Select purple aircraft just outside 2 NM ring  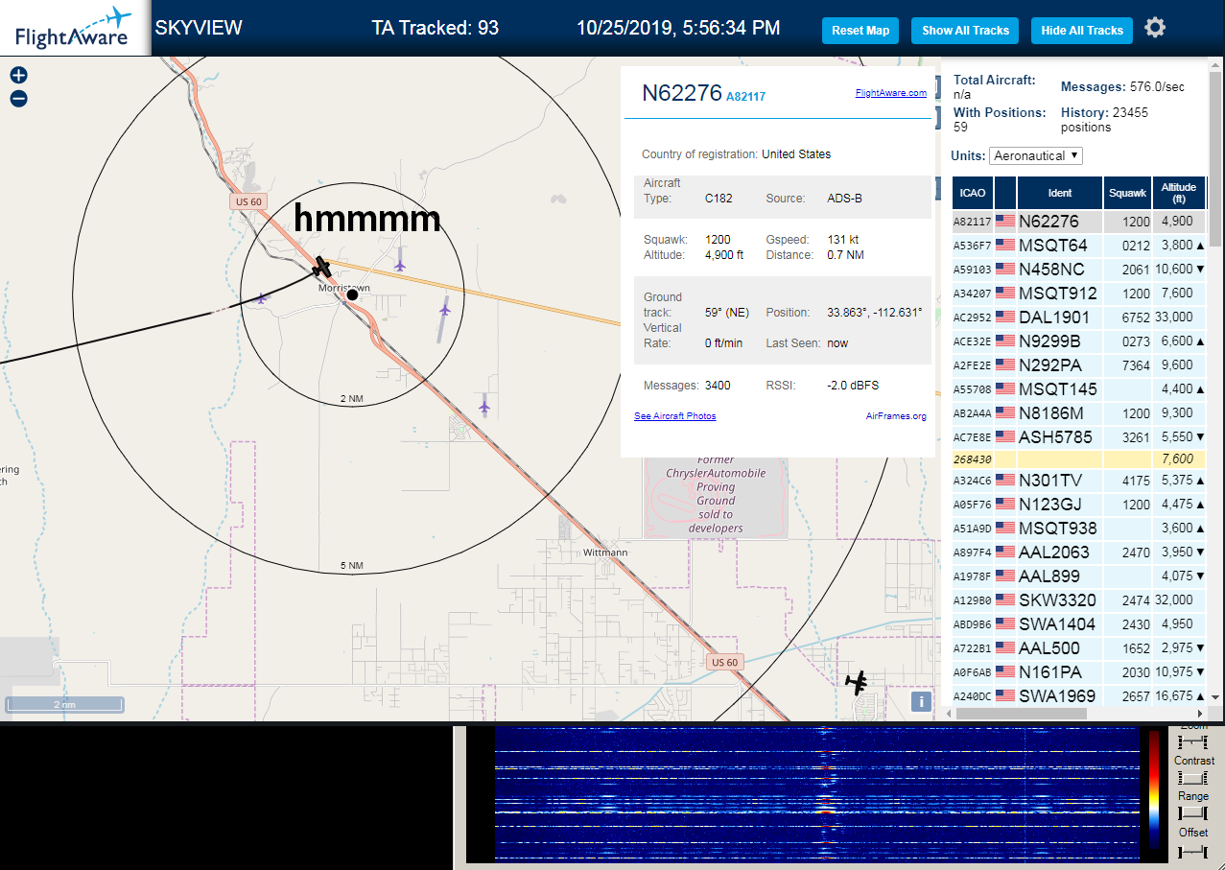click(484, 408)
